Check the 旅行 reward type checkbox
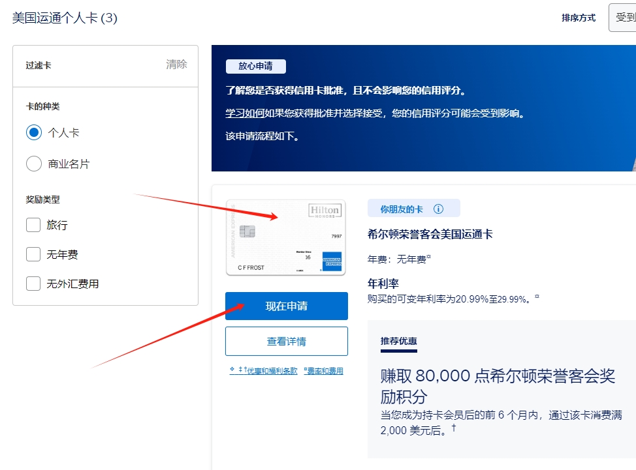Image resolution: width=636 pixels, height=470 pixels. pyautogui.click(x=33, y=225)
